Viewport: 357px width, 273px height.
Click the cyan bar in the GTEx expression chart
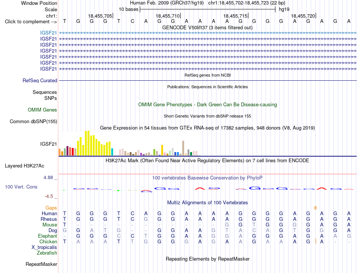[x=112, y=152]
